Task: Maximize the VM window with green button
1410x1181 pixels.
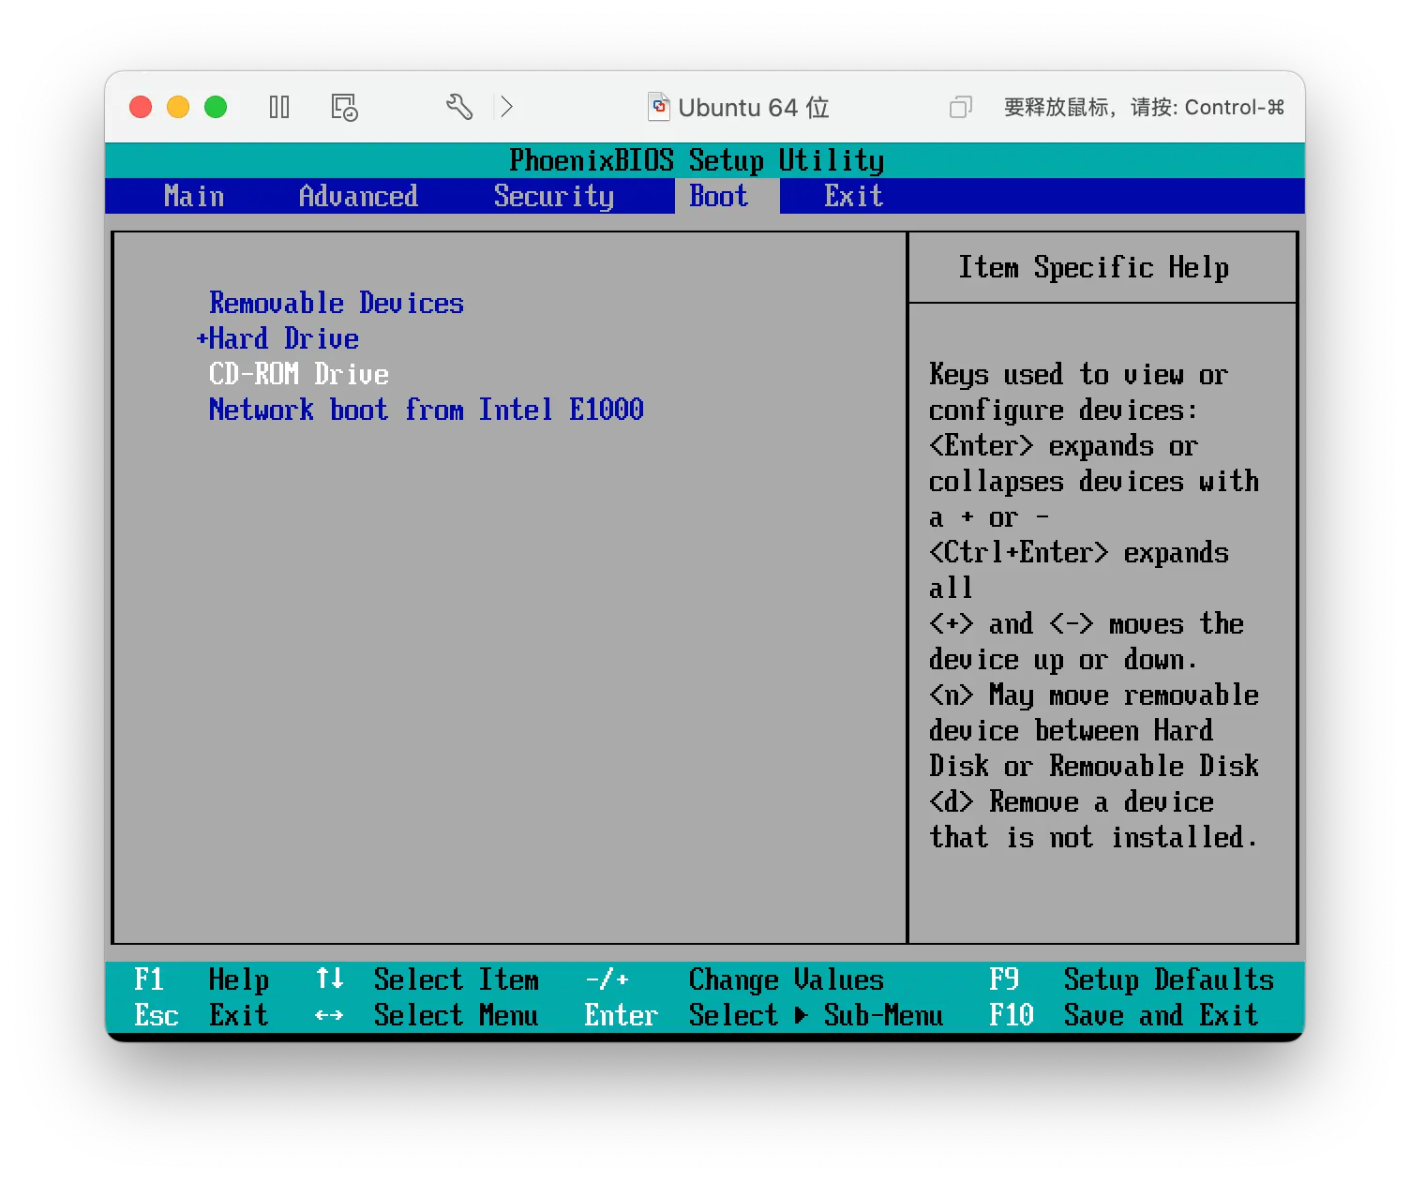Action: [x=216, y=107]
